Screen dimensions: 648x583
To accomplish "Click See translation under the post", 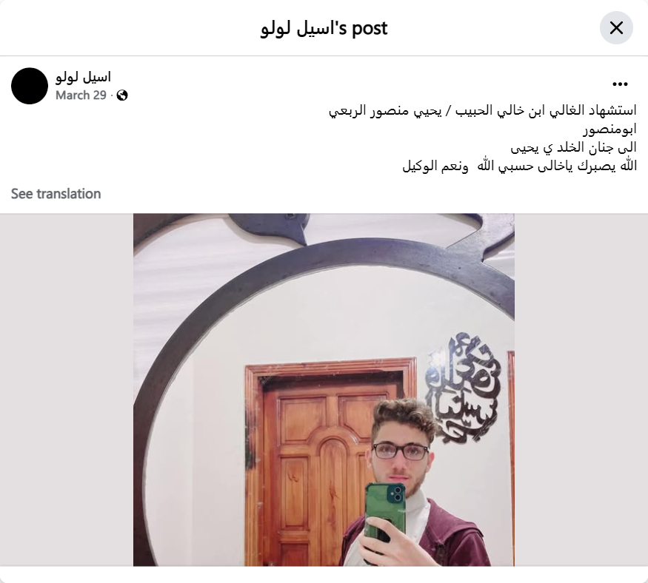I will click(x=56, y=194).
